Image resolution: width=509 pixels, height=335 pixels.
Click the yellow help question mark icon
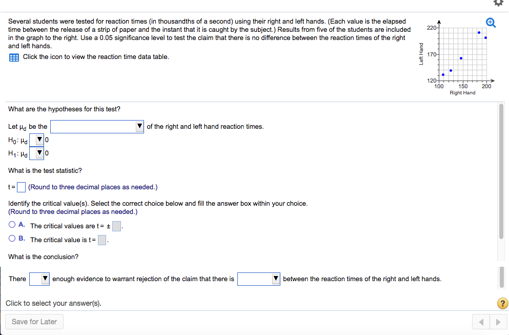[x=502, y=303]
